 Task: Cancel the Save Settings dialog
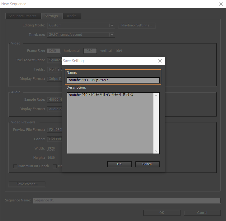coord(147,164)
